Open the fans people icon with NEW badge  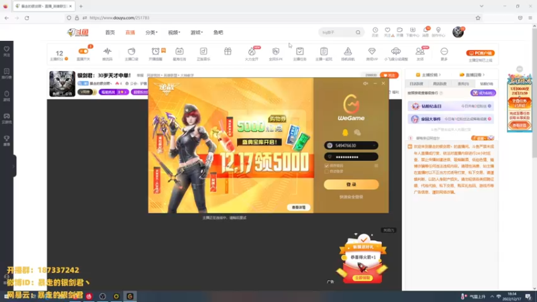coord(420,52)
